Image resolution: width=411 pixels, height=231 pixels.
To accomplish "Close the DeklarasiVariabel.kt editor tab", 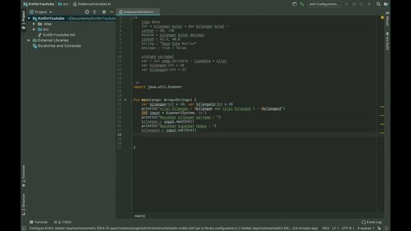I will (157, 12).
